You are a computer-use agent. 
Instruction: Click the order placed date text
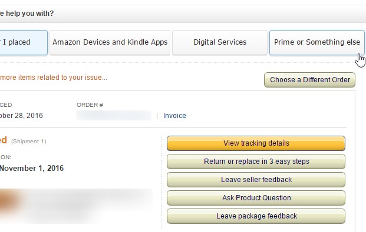(21, 116)
